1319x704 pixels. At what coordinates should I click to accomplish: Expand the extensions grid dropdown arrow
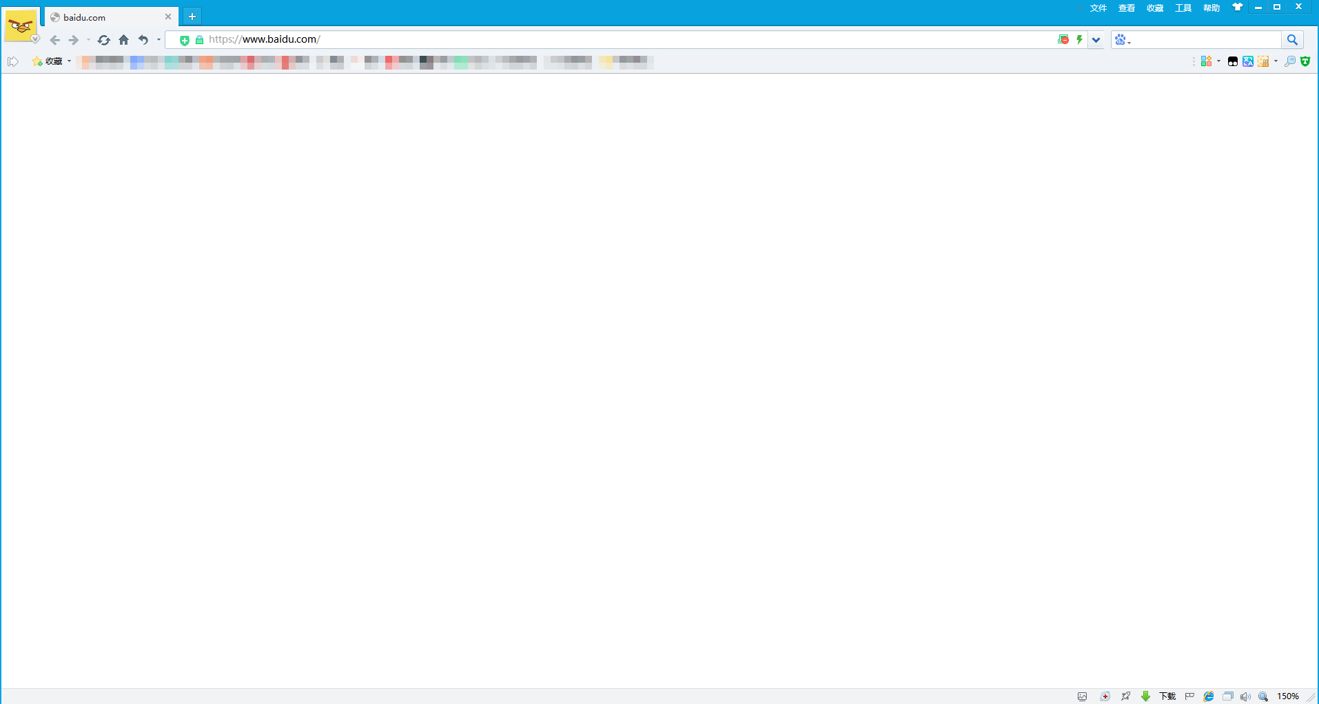1218,61
